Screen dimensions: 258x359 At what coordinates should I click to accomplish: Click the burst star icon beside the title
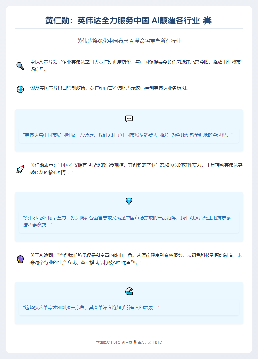[207, 21]
